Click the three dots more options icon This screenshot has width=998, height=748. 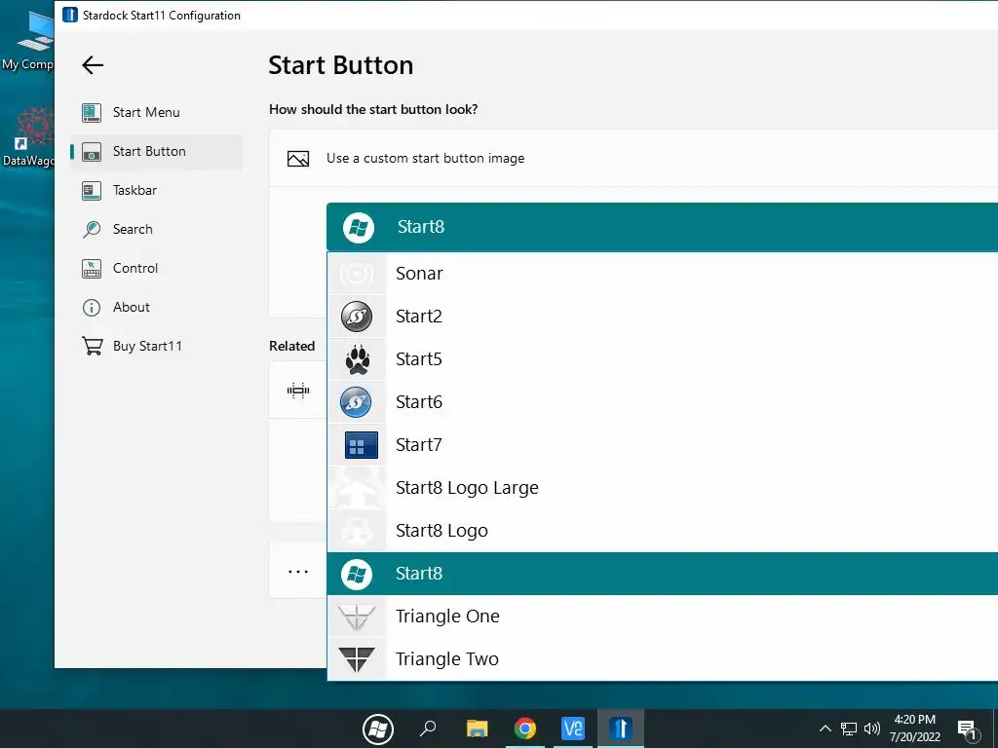(x=298, y=572)
